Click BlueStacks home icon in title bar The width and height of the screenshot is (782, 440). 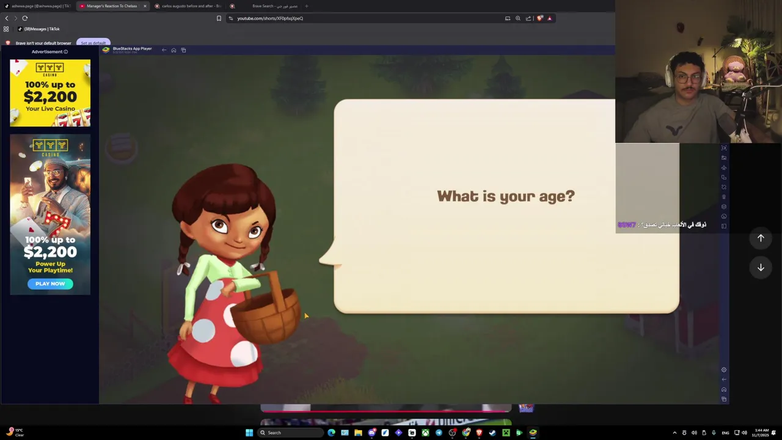[x=174, y=50]
